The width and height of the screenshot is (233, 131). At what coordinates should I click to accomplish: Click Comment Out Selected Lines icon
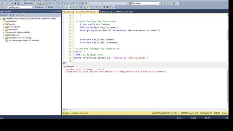(96, 7)
